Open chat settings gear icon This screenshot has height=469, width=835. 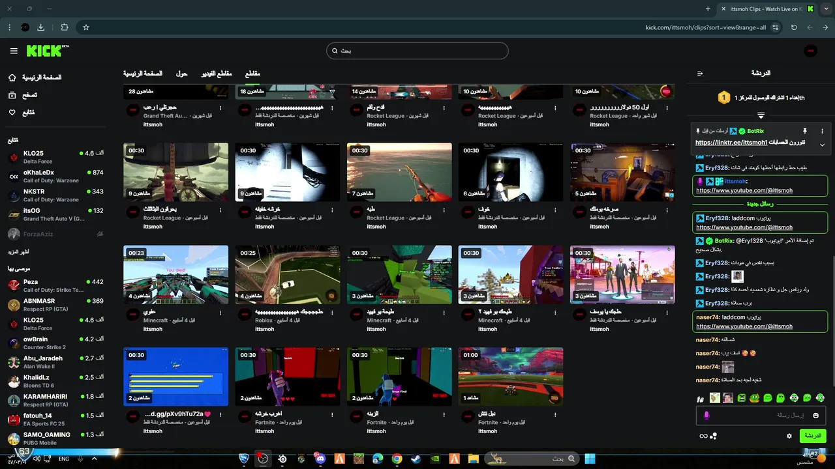click(x=789, y=436)
